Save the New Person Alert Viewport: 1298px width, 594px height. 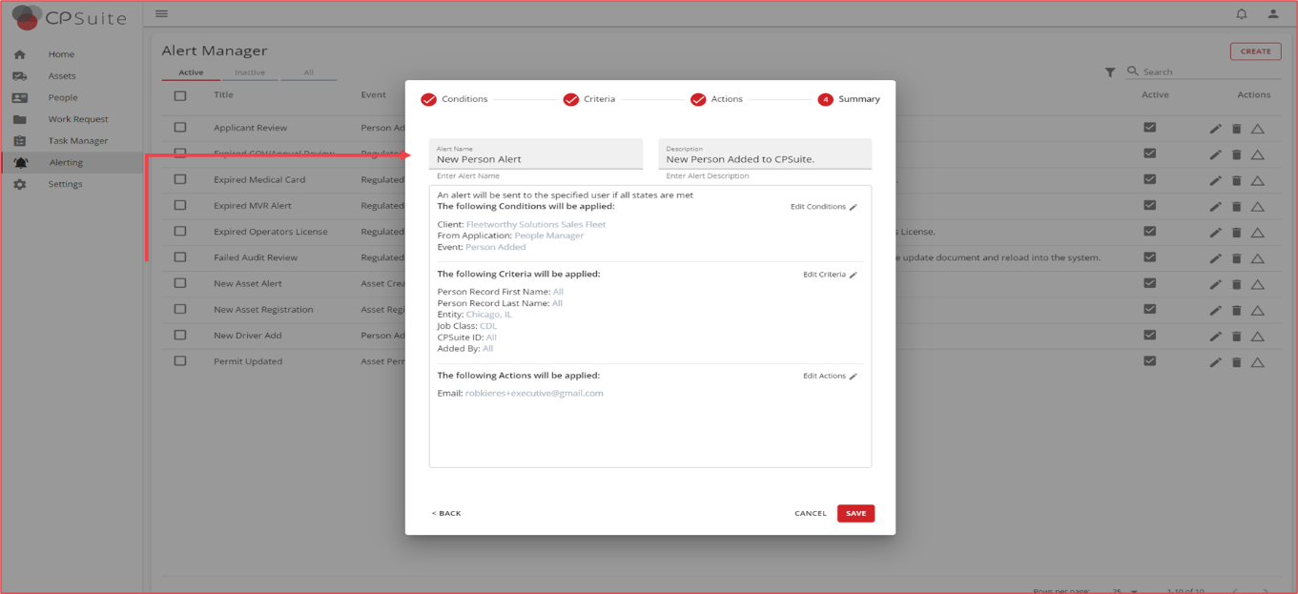(x=855, y=513)
